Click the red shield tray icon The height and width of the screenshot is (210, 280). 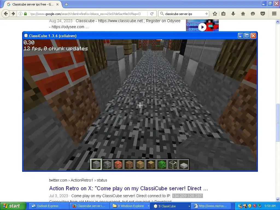click(255, 206)
